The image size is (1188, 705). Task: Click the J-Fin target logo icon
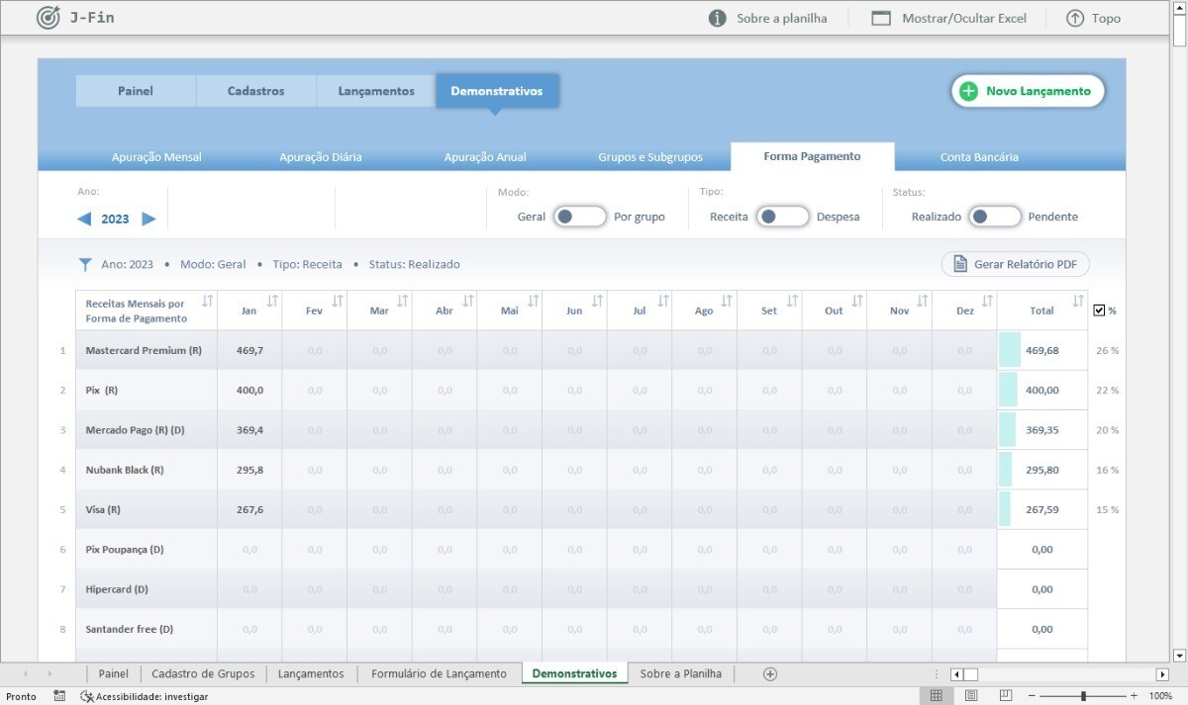48,18
